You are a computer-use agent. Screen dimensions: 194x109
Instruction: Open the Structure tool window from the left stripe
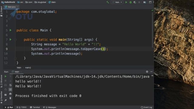pos(1,81)
